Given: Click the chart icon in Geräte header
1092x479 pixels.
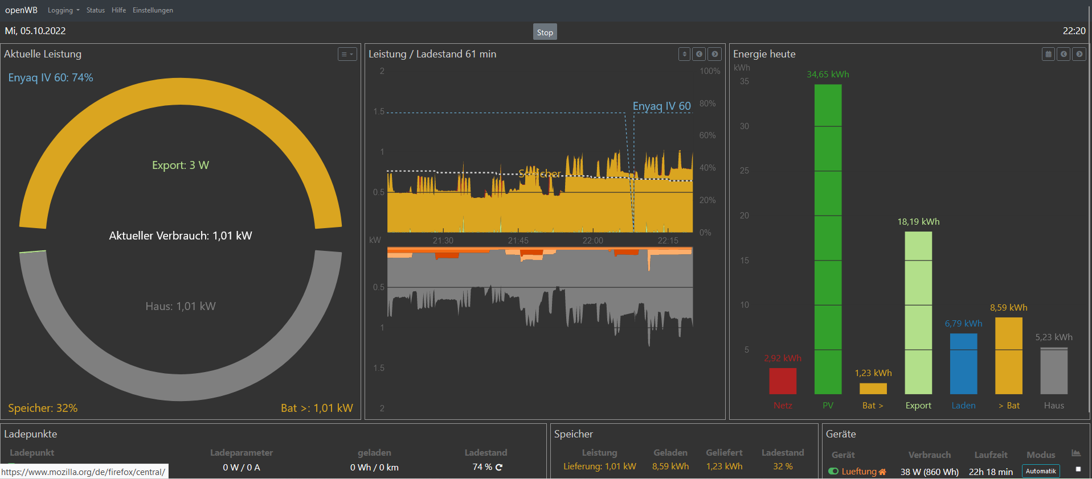Looking at the screenshot, I should [x=1075, y=453].
